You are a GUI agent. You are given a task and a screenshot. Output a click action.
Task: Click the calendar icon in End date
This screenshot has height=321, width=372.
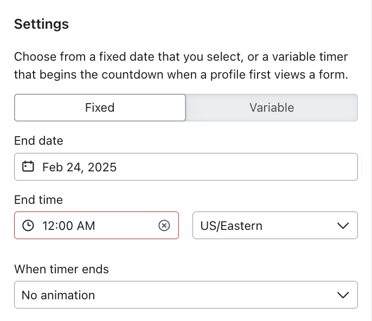pyautogui.click(x=28, y=166)
